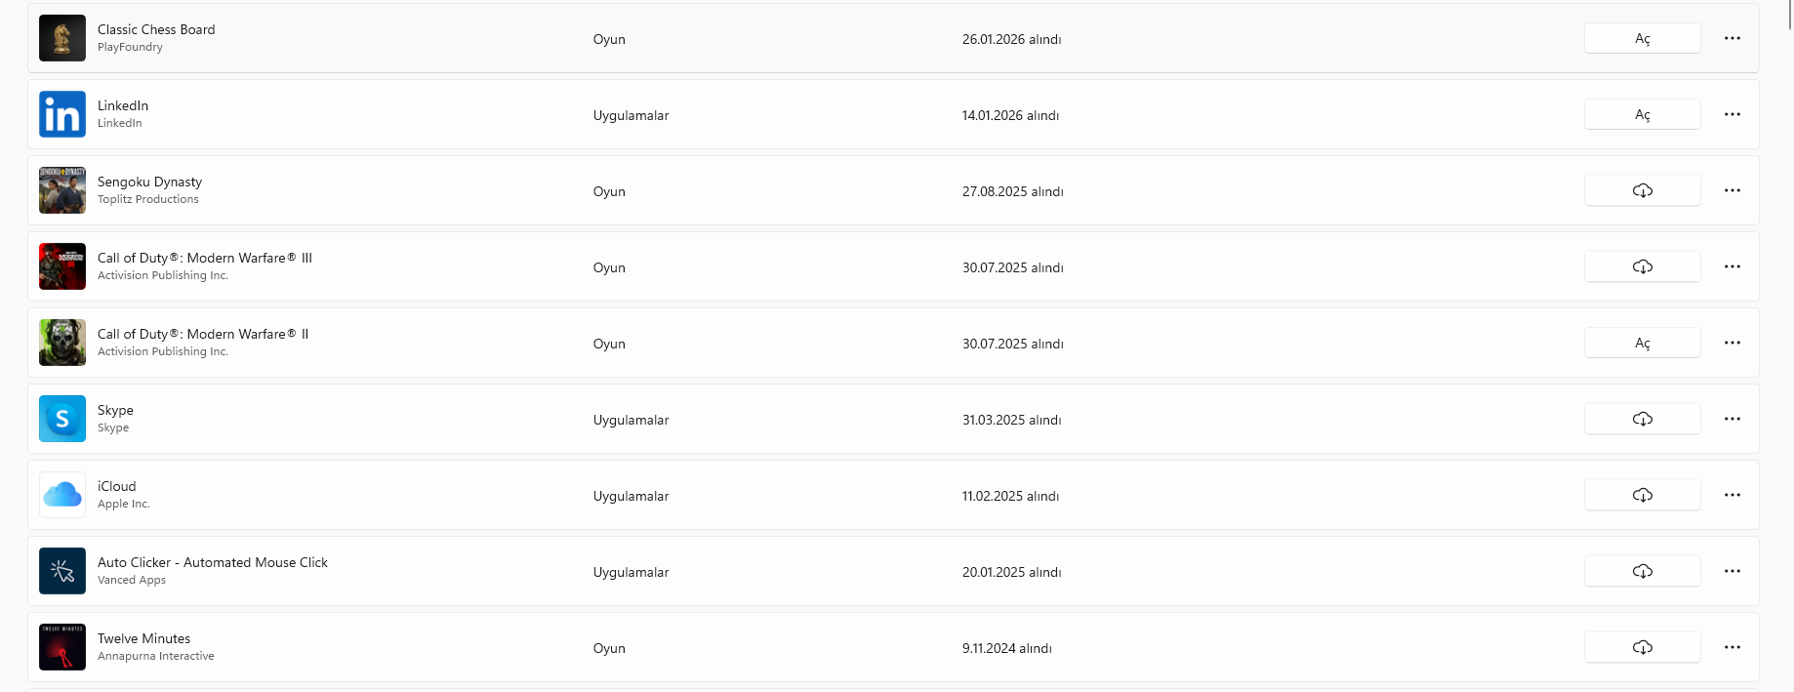Image resolution: width=1794 pixels, height=692 pixels.
Task: Click the Twelve Minutes game thumbnail
Action: coord(62,647)
